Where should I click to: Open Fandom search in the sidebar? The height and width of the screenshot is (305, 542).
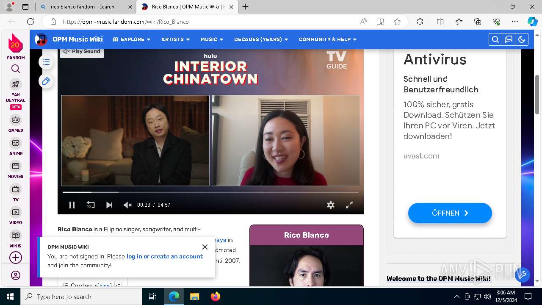tap(16, 69)
